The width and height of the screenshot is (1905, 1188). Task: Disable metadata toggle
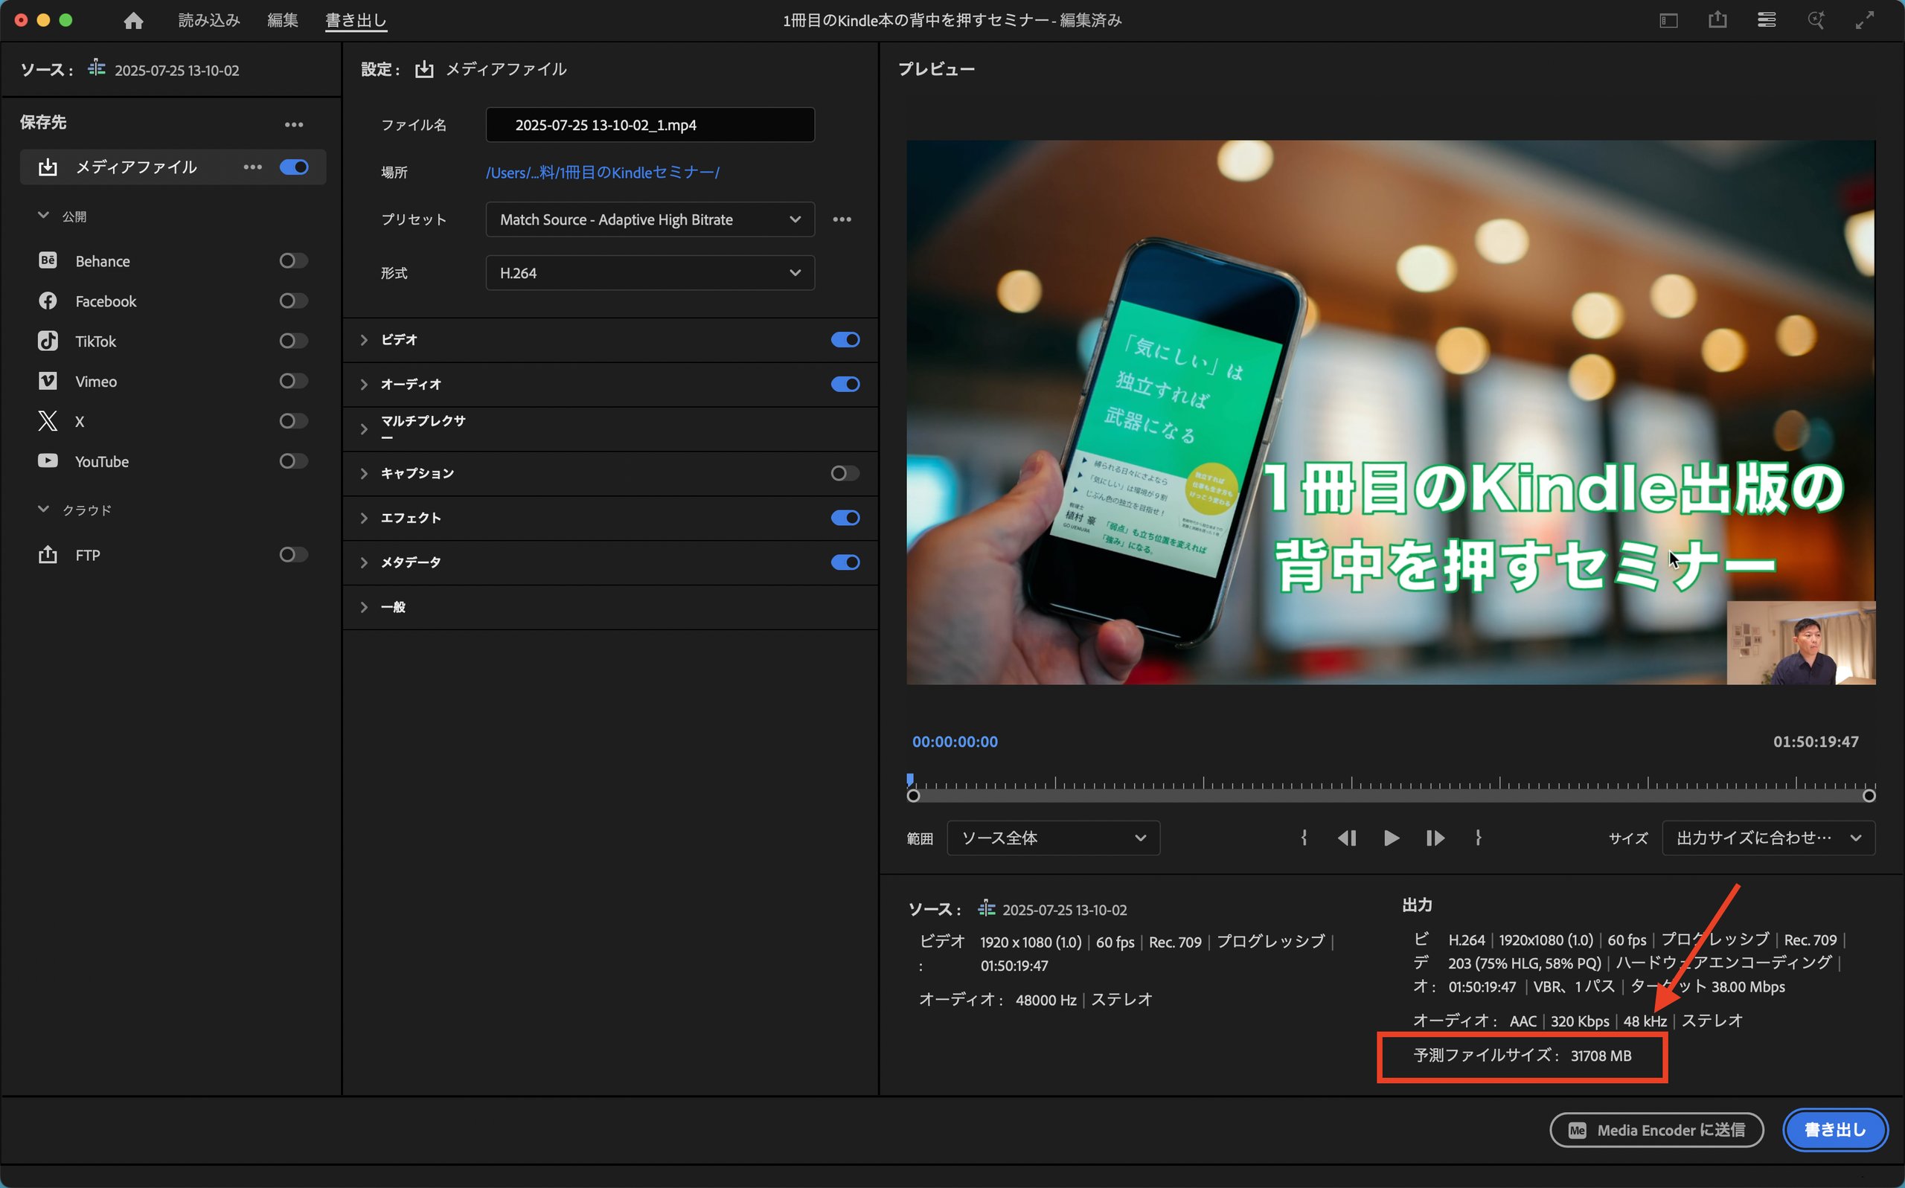[x=845, y=562]
